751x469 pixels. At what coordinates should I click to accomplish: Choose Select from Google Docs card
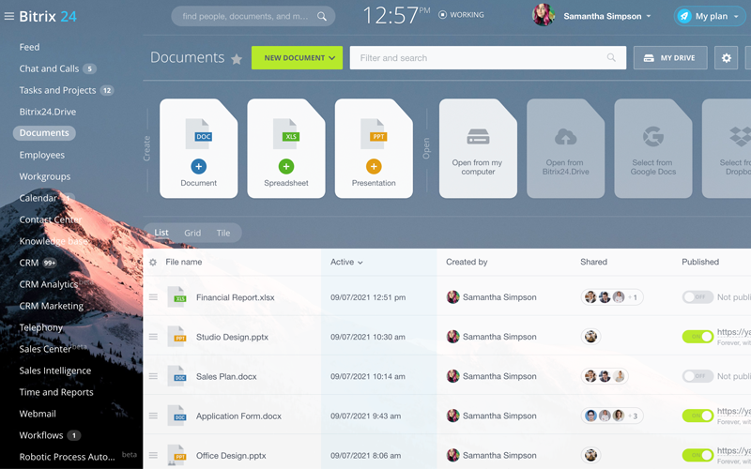(653, 148)
